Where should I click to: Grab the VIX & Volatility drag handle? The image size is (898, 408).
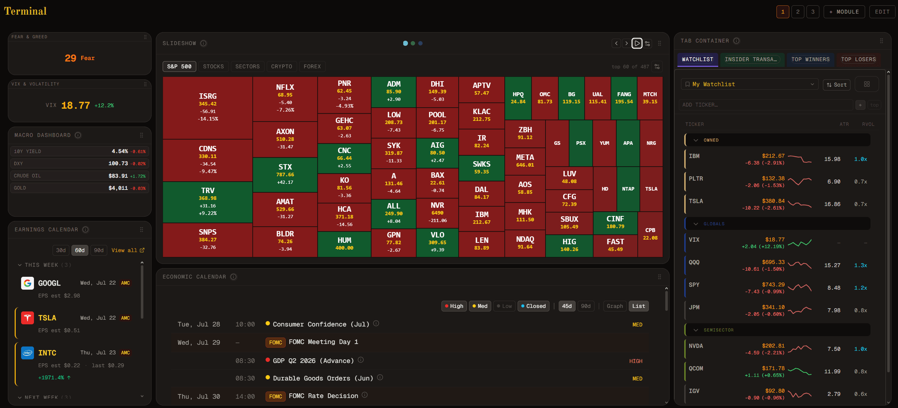pos(145,84)
